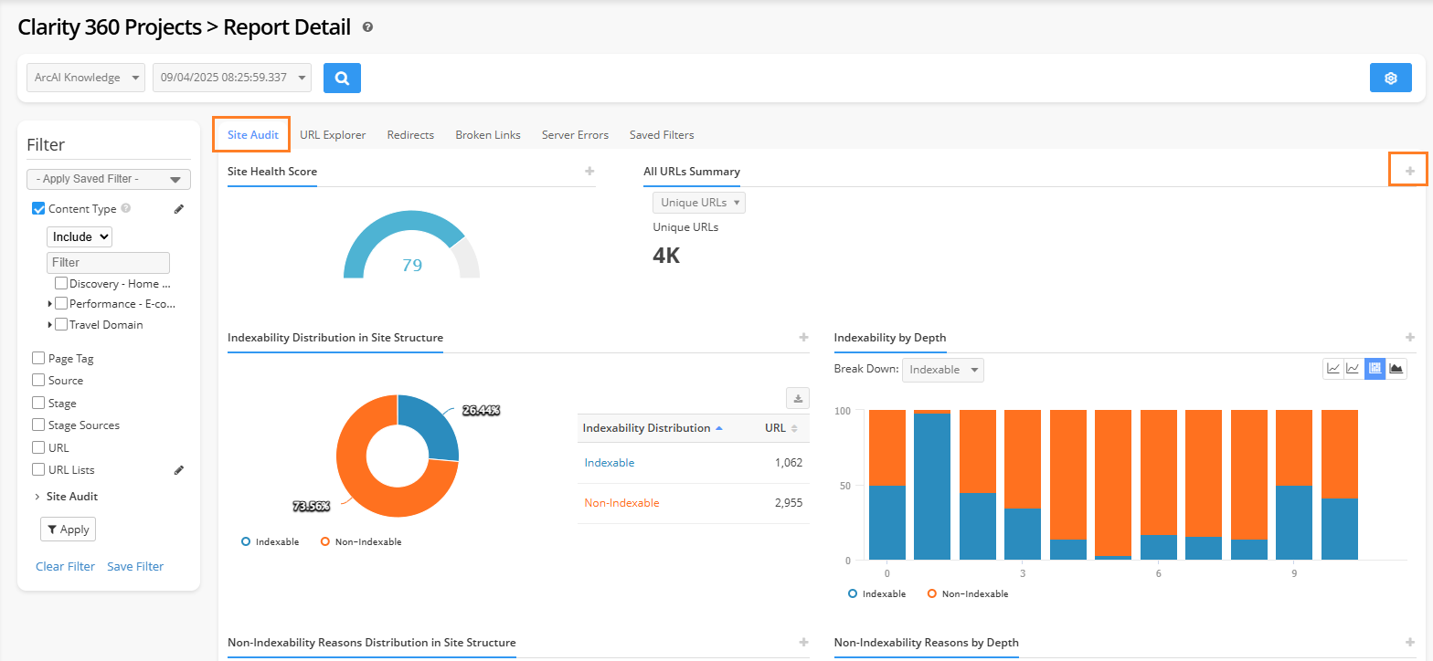Open the Apply Saved Filter dropdown
The height and width of the screenshot is (661, 1433).
[109, 179]
